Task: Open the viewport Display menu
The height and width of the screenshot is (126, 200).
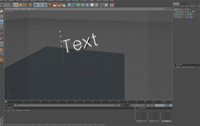Action: [23, 9]
